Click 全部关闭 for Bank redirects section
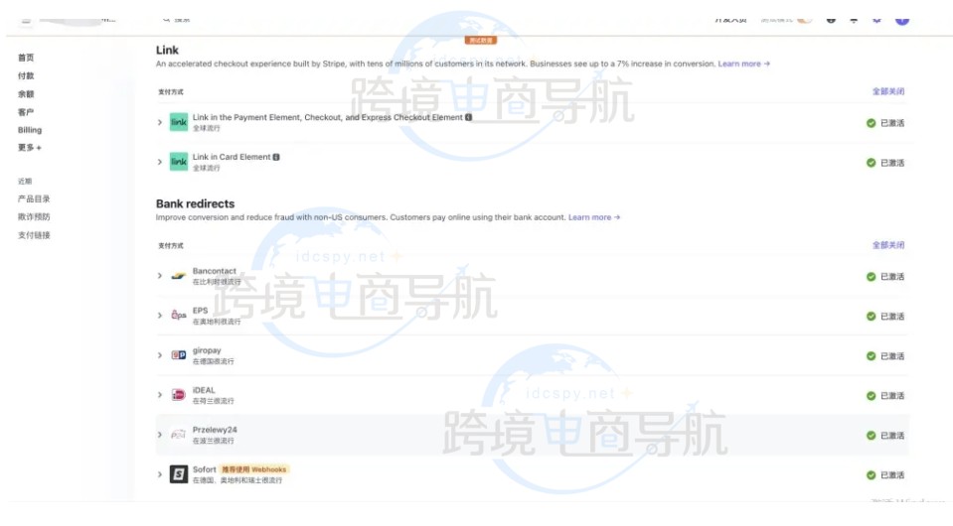Screen dimensions: 953x526 pyautogui.click(x=888, y=245)
